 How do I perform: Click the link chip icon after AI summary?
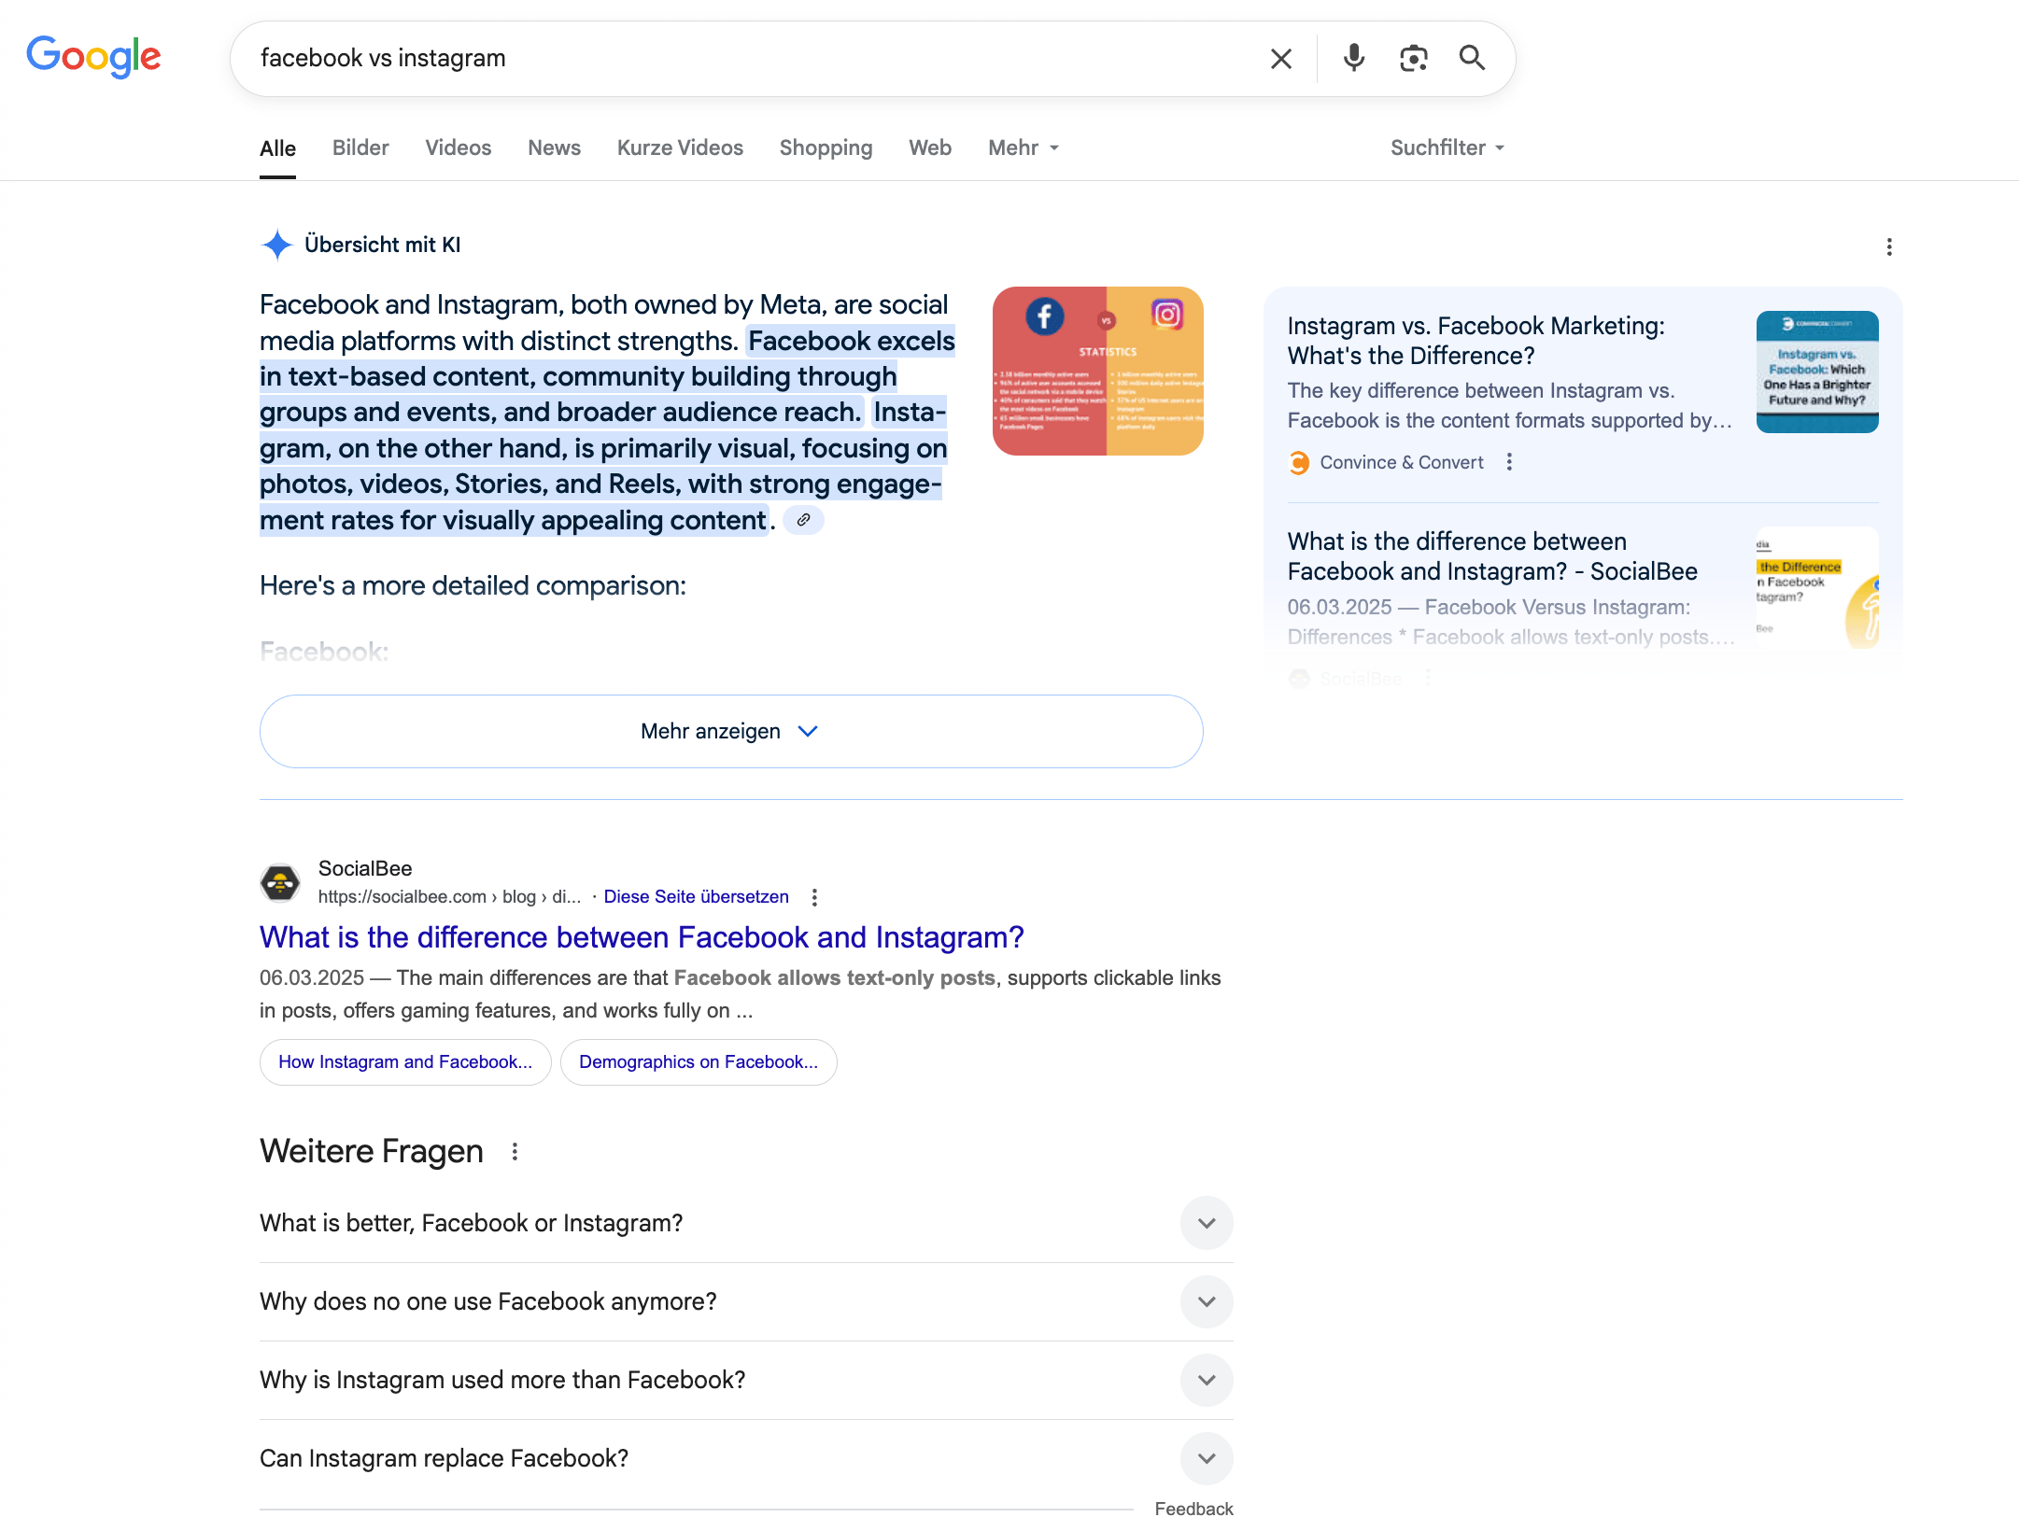pos(803,520)
